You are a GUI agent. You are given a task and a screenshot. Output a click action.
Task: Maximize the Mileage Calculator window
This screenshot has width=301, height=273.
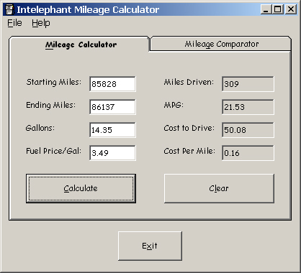(278, 9)
